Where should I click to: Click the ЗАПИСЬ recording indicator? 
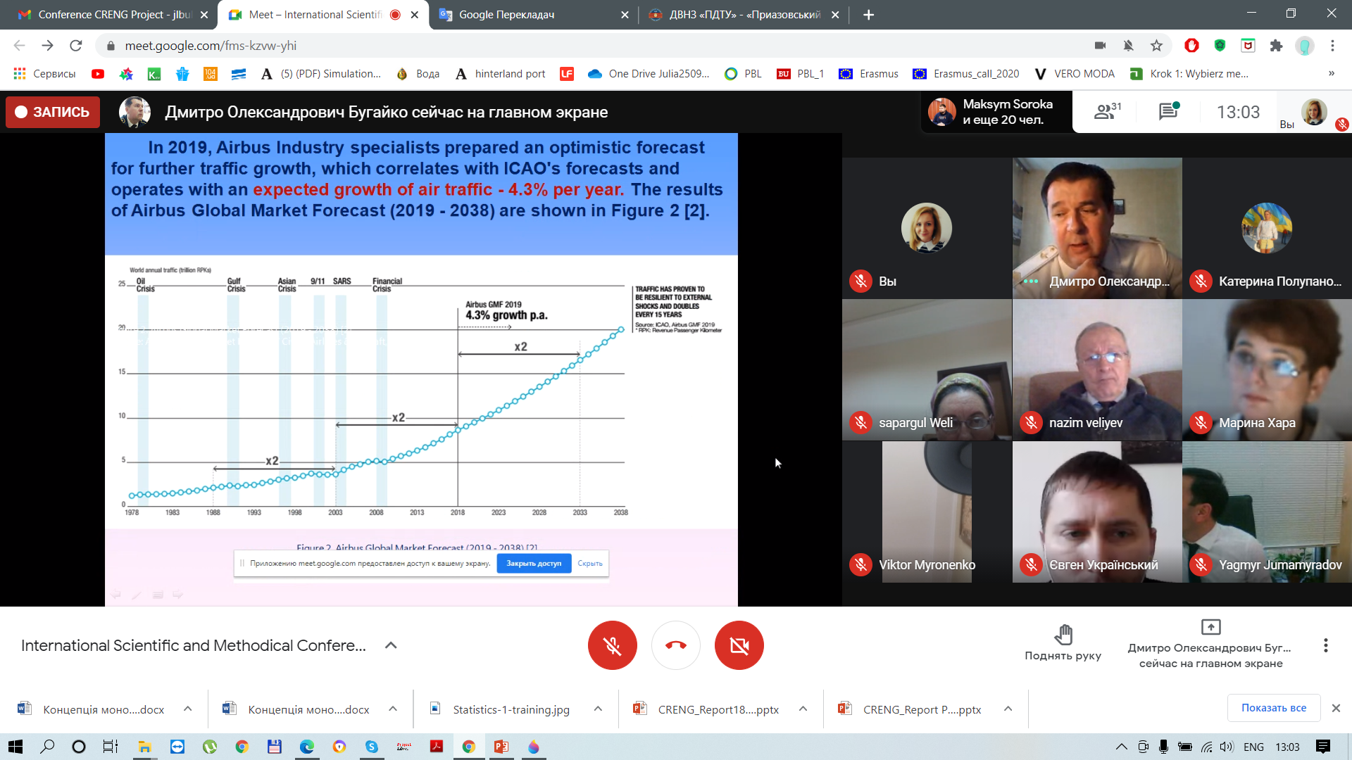[x=53, y=112]
